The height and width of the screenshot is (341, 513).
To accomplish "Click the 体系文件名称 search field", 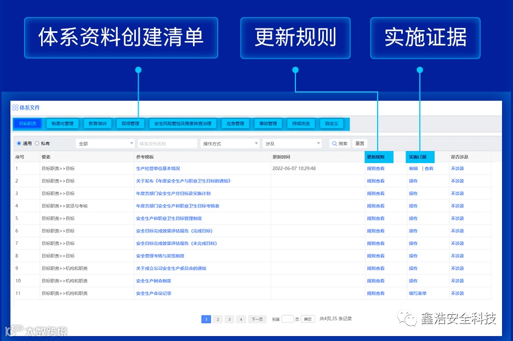I will pyautogui.click(x=167, y=143).
